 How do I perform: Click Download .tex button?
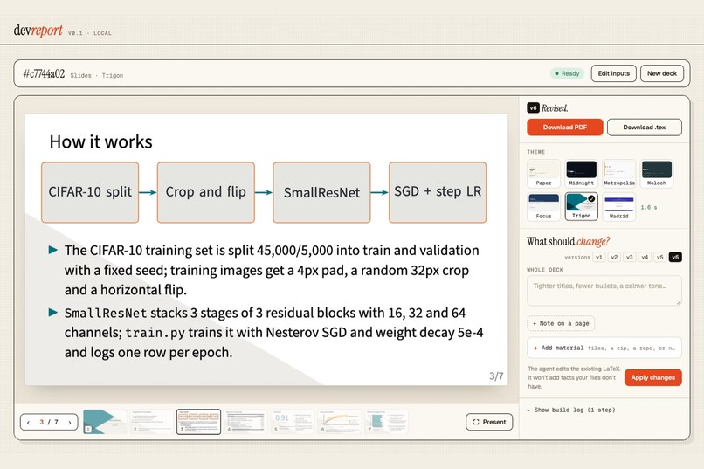pos(645,127)
